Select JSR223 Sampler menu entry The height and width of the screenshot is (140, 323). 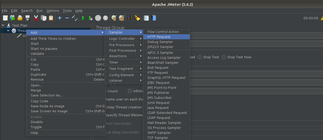pos(167,47)
